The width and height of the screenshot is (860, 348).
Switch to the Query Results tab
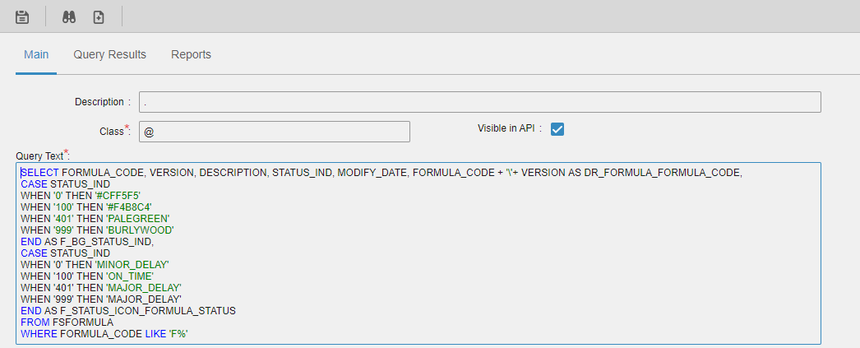tap(109, 54)
